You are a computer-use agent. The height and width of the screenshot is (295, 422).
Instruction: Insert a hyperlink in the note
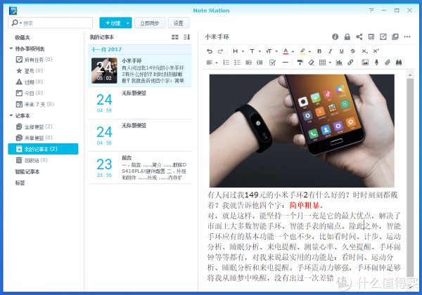coord(351,63)
